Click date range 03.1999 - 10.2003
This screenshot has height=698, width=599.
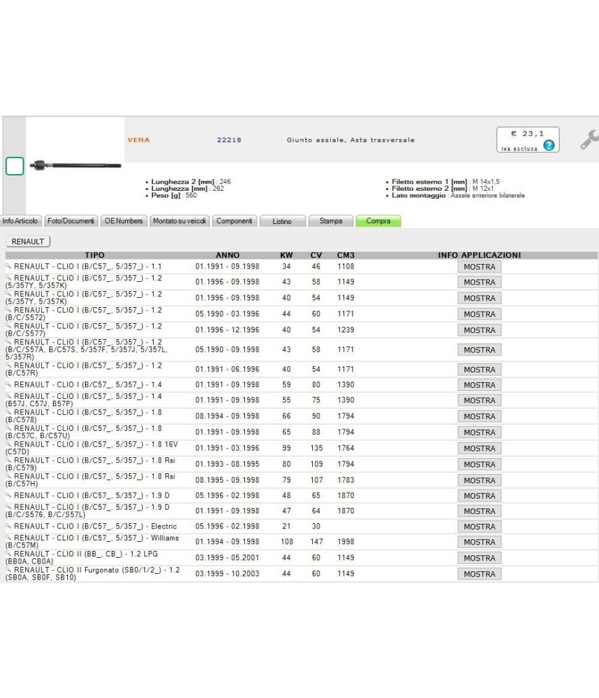pos(228,574)
